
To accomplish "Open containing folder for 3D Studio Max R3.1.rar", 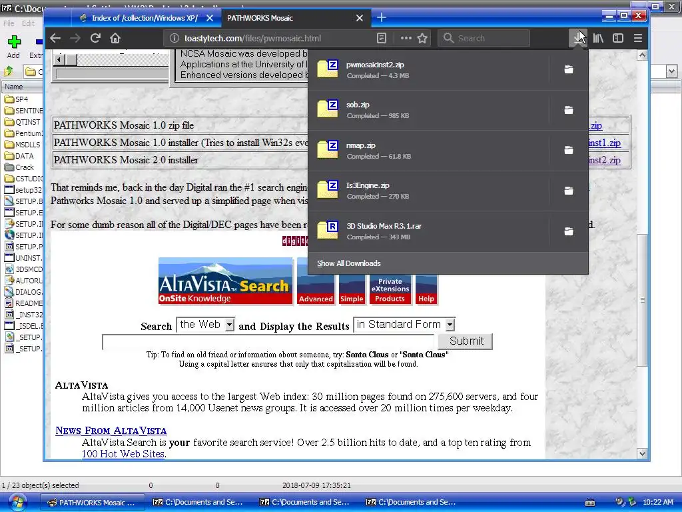I will pyautogui.click(x=569, y=231).
